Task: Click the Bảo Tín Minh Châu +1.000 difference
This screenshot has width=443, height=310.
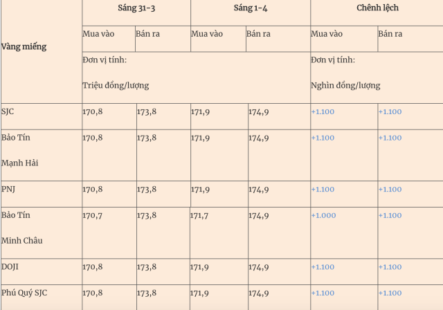Action: point(323,215)
